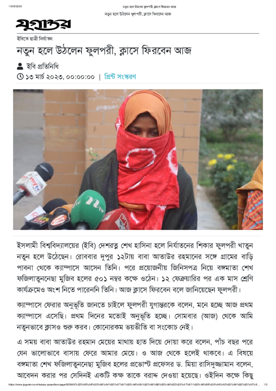Click the 1/3 page number indicator
Screen dimensions: 276x391
pos(265,385)
